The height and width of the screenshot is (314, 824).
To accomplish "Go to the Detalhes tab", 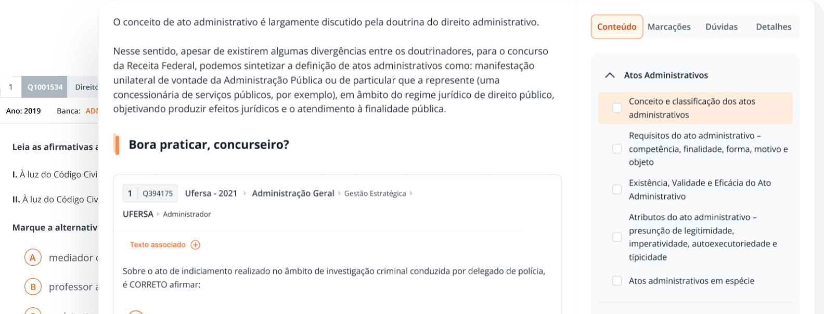I will pos(773,27).
